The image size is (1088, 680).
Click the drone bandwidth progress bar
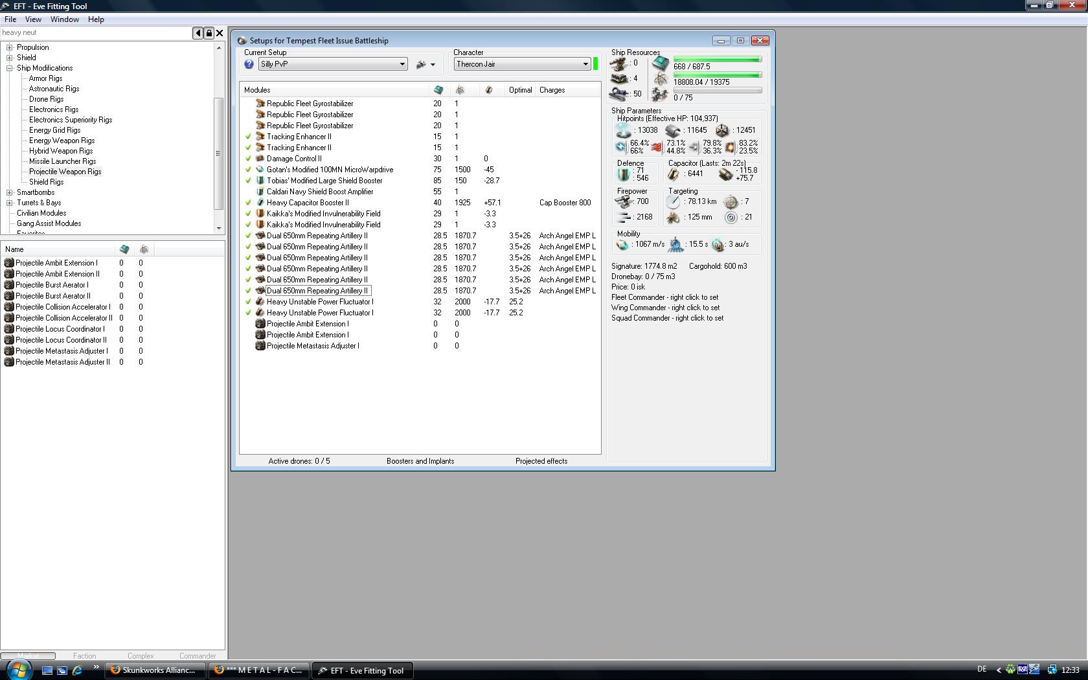718,91
